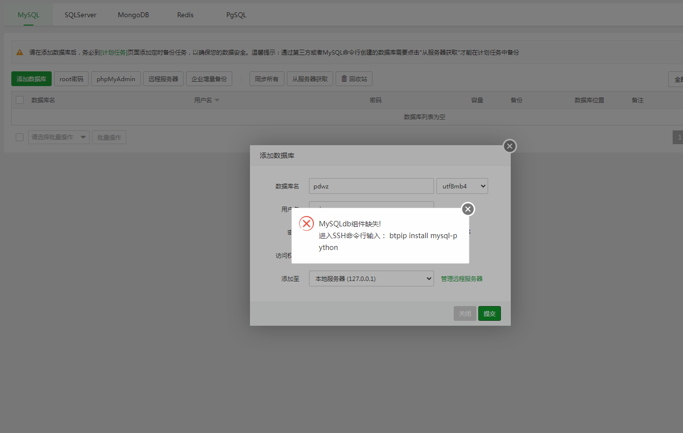Click the MySQLdb组件缺失! error text

pos(350,224)
